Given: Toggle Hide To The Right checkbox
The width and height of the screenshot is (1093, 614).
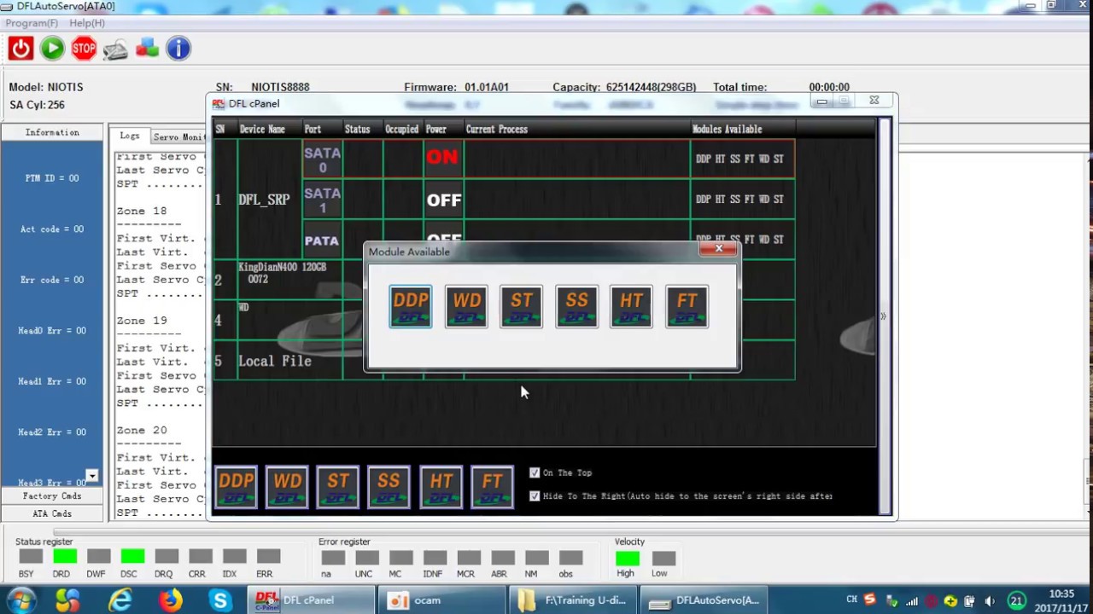Looking at the screenshot, I should point(535,495).
